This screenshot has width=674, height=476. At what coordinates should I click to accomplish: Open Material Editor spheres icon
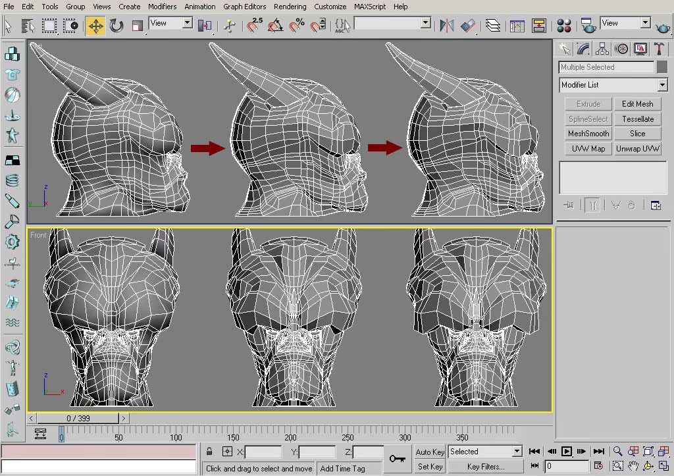click(564, 26)
